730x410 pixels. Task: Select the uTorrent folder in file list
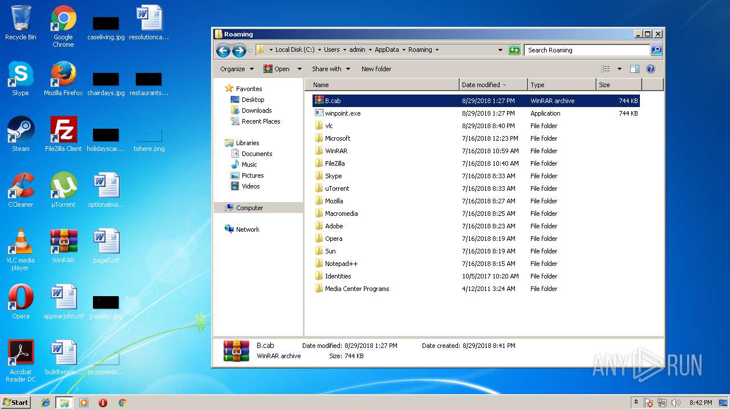[476, 188]
